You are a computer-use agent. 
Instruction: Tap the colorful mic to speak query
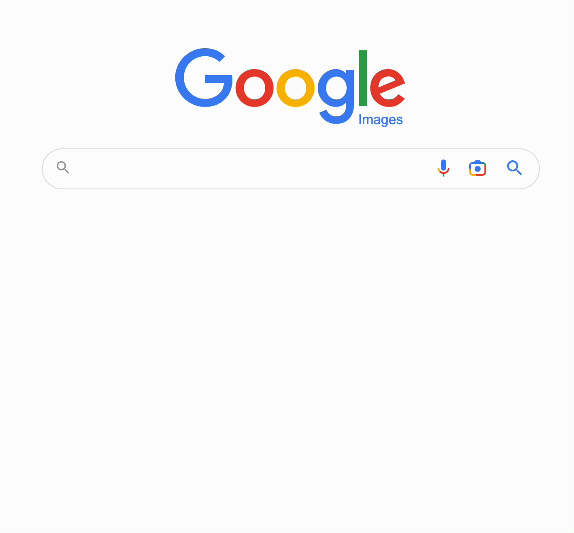(x=444, y=168)
